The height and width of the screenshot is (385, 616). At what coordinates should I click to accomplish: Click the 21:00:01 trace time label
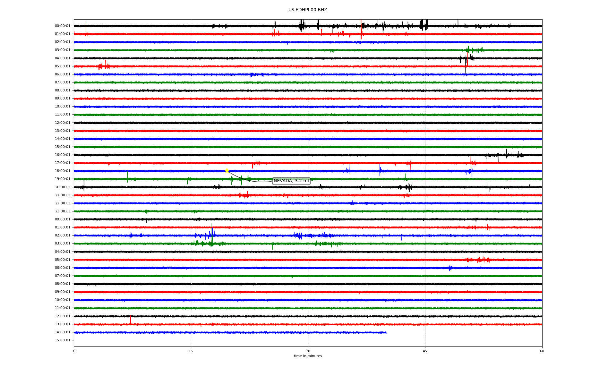(x=63, y=195)
